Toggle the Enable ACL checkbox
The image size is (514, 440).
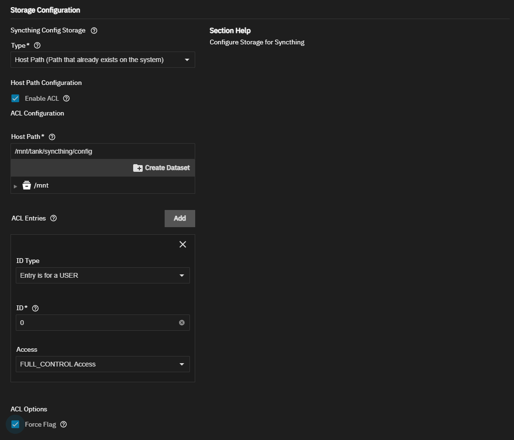(15, 98)
